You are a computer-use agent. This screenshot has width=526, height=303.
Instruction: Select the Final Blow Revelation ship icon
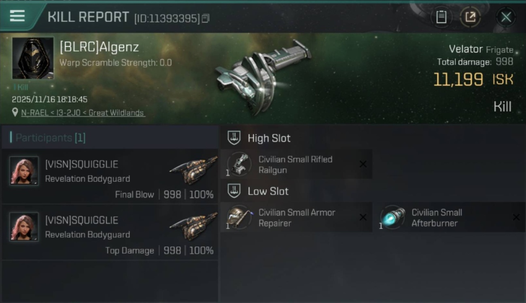193,170
